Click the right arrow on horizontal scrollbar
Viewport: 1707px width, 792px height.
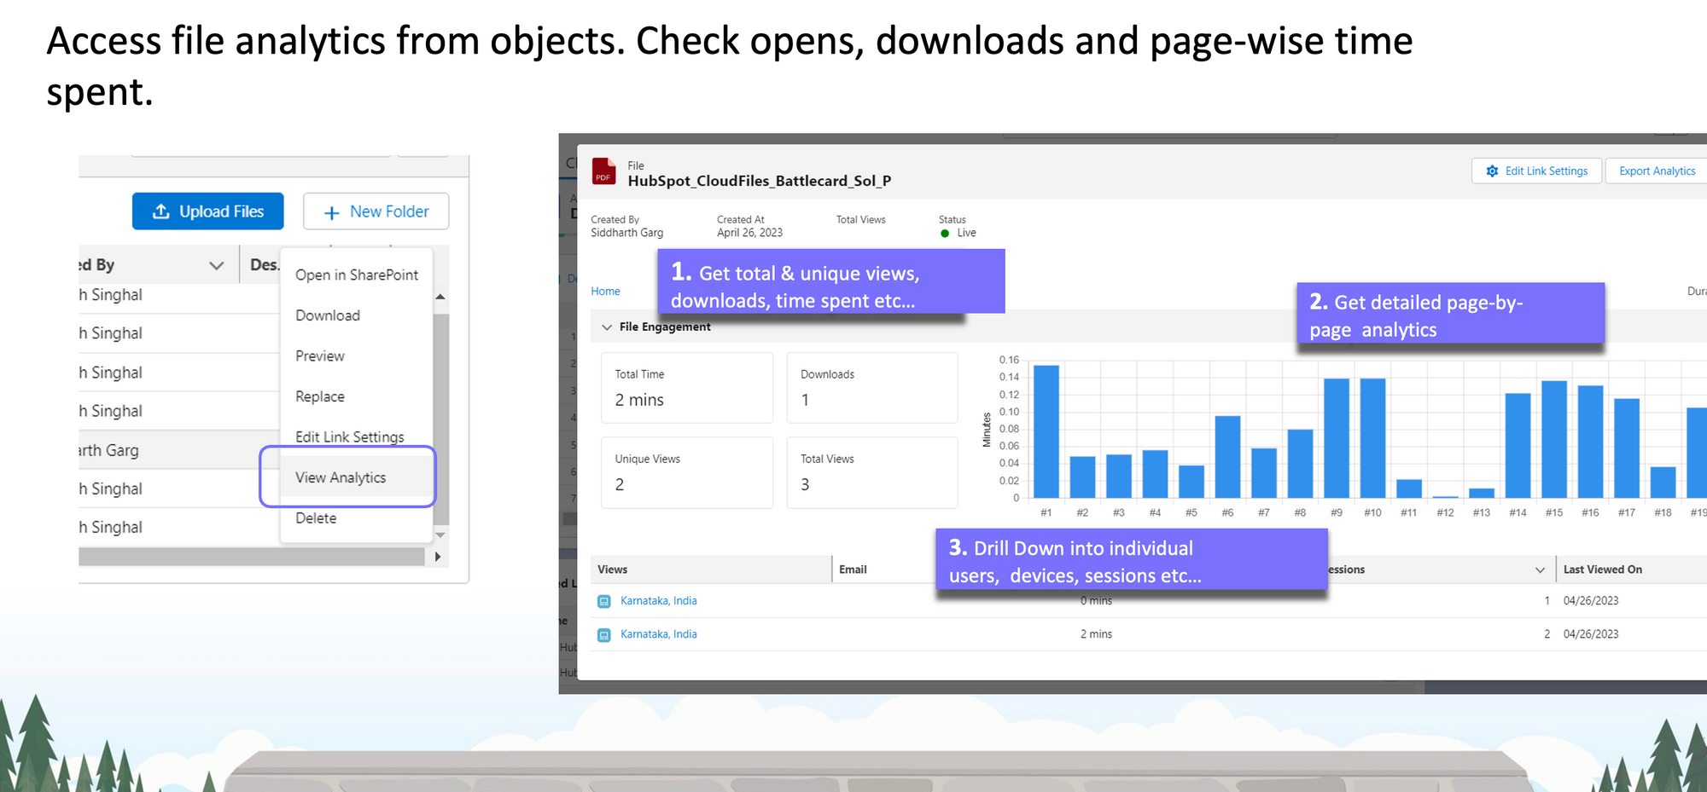click(x=438, y=557)
